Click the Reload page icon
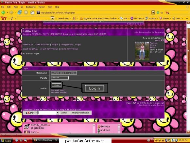Viewport: 190px width, 143px height. click(20, 12)
